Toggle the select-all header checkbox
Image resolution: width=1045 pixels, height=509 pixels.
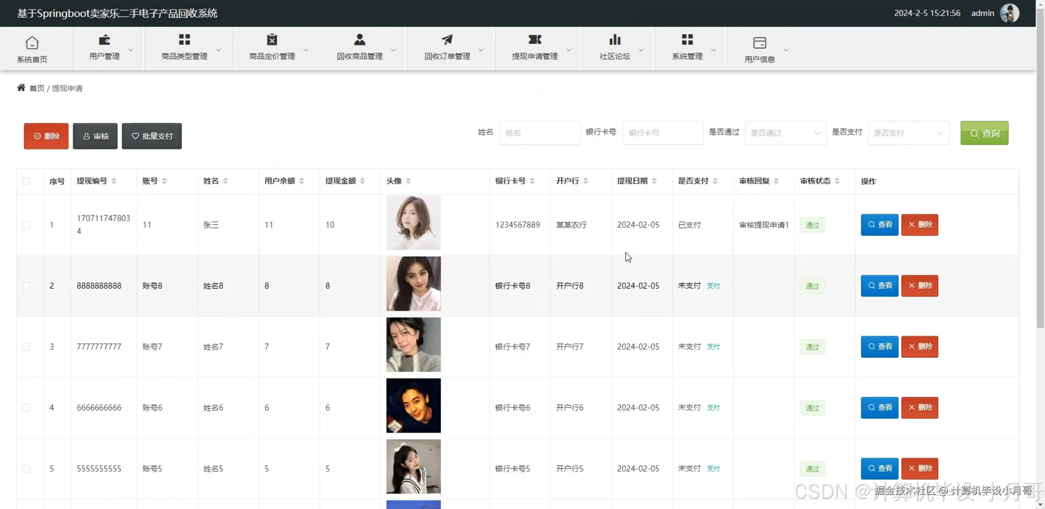[x=26, y=181]
